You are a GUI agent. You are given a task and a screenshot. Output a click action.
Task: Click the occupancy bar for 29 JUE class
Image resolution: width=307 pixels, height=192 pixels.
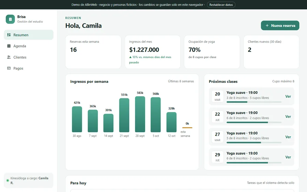click(254, 163)
